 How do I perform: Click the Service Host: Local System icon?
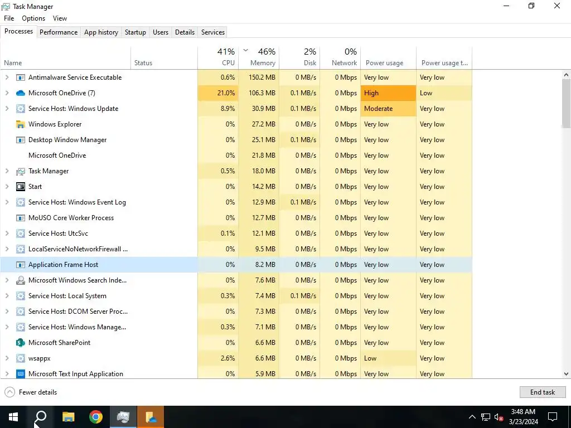point(21,296)
